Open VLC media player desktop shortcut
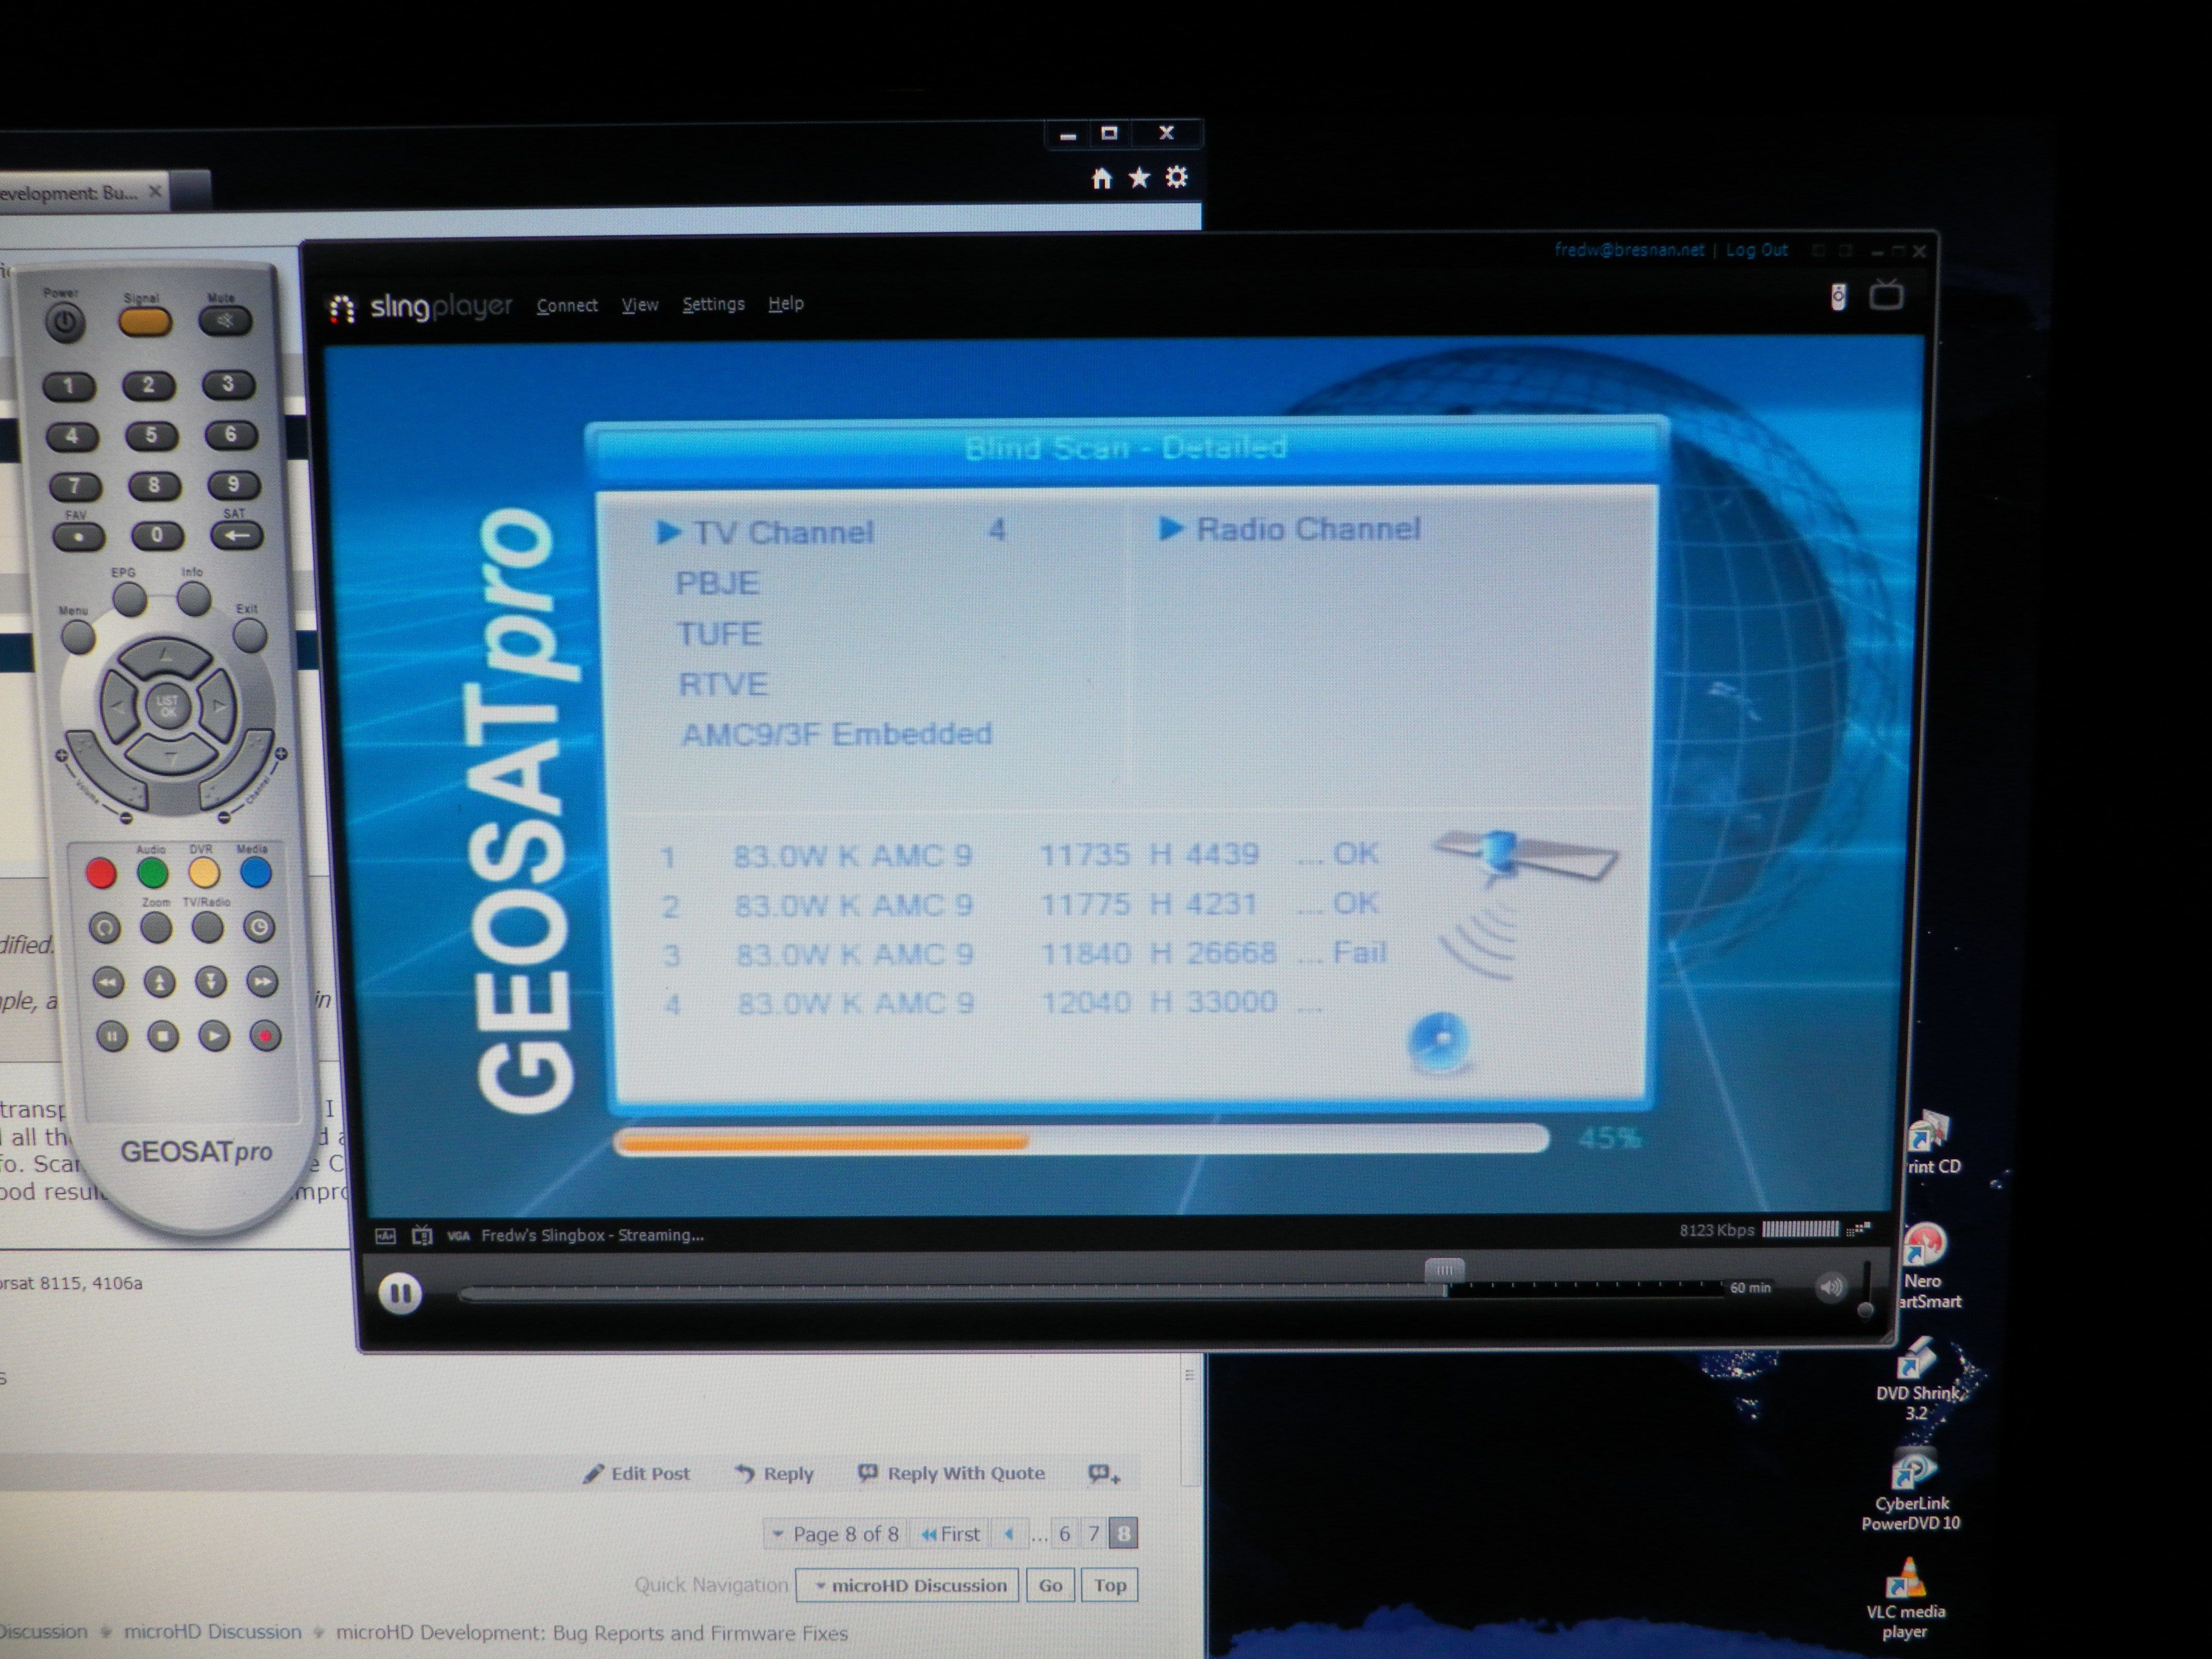Viewport: 2212px width, 1659px height. 1906,1599
